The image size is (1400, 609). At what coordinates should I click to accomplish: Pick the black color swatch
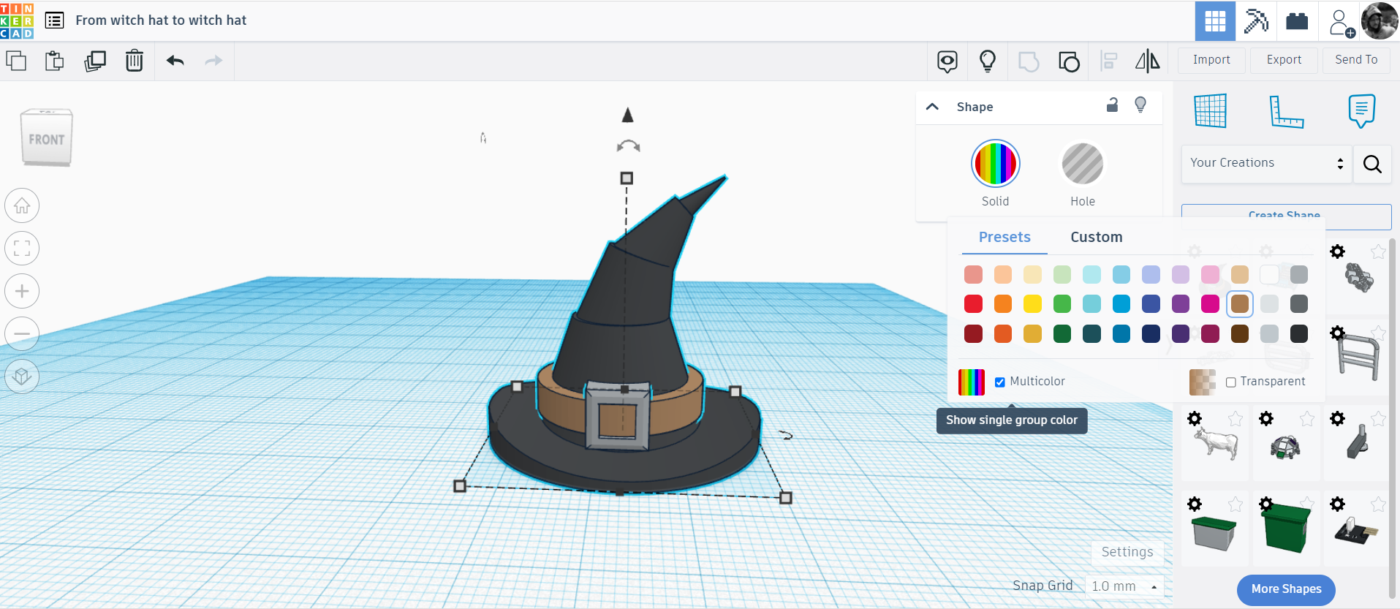coord(1299,334)
